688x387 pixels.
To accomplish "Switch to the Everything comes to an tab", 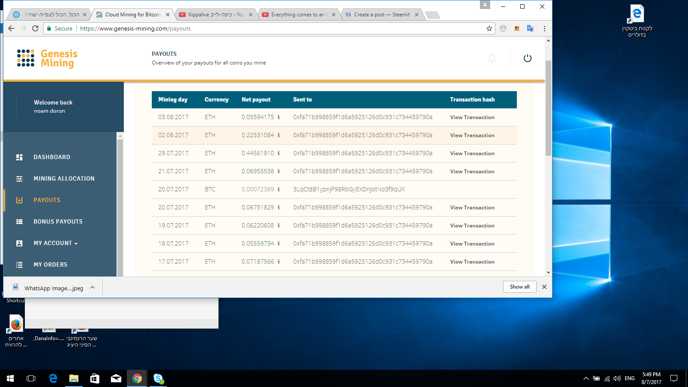I will click(299, 15).
